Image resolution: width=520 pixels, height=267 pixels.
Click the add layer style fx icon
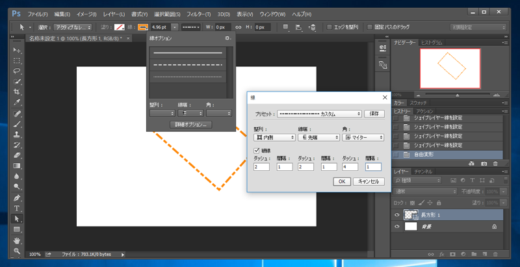(441, 254)
